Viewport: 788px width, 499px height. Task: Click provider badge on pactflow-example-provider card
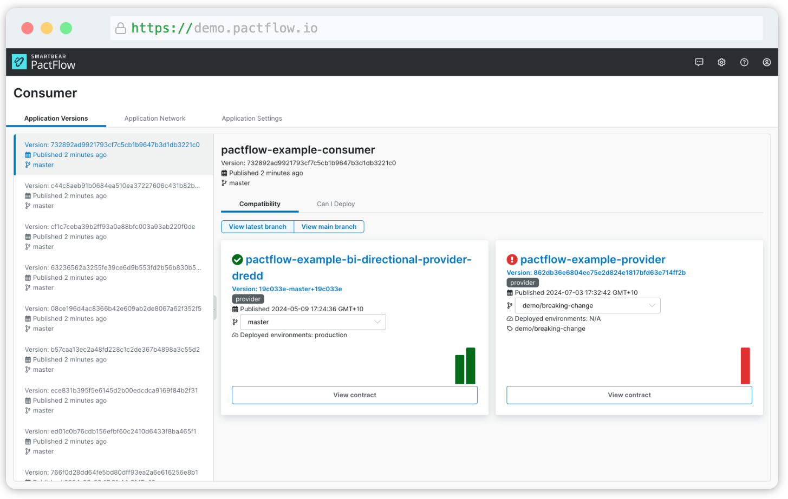tap(523, 283)
